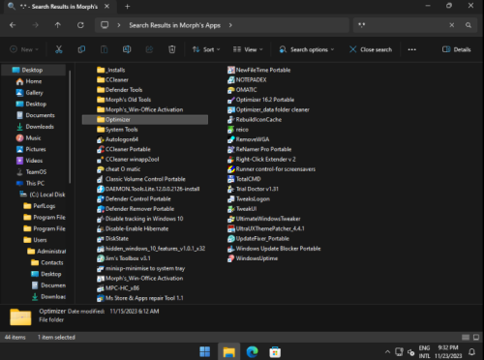Select This PC in navigation pane
Viewport: 484px width, 360px height.
pos(30,183)
